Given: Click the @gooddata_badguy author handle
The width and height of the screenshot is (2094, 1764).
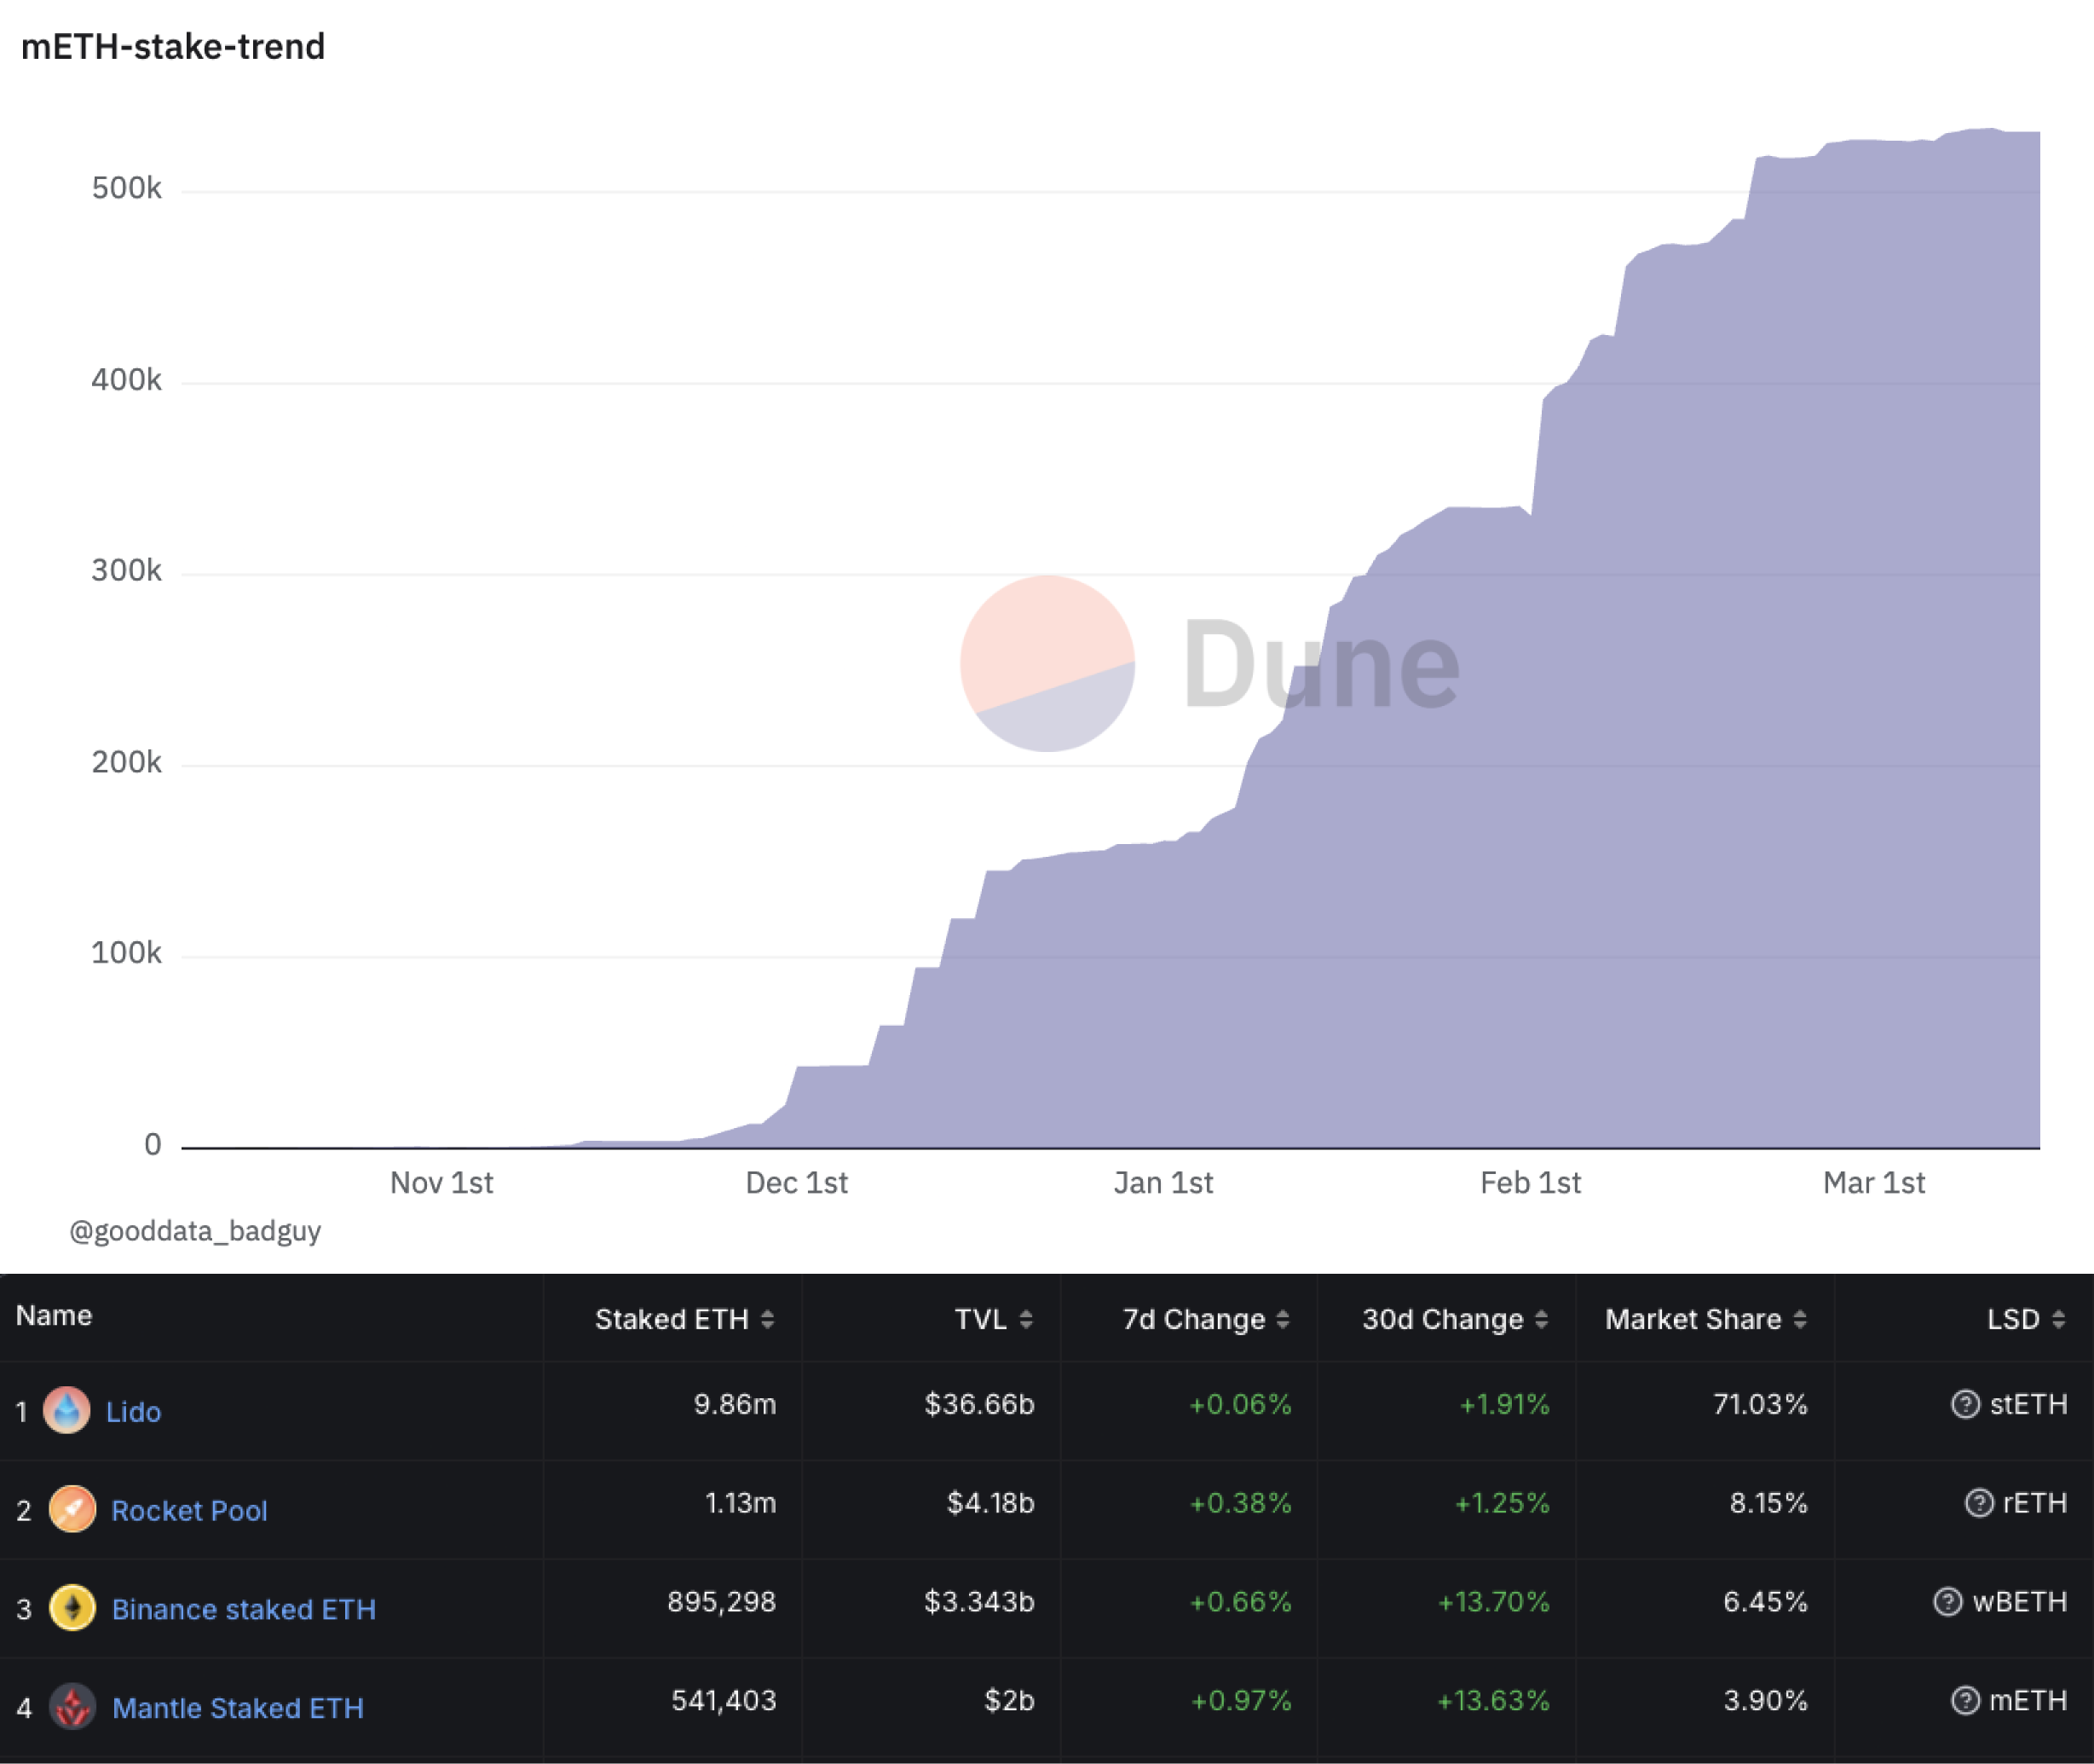Looking at the screenshot, I should (x=195, y=1230).
